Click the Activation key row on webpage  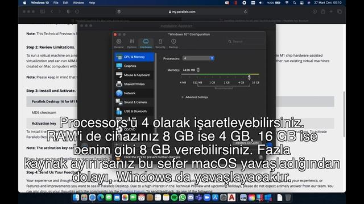180,124
